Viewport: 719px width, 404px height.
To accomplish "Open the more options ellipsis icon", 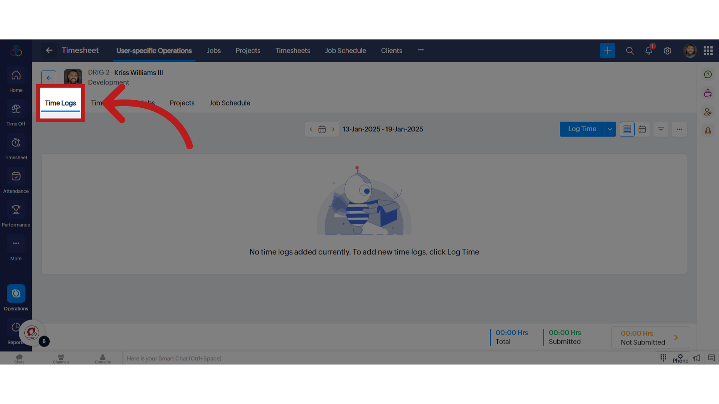I will 680,129.
